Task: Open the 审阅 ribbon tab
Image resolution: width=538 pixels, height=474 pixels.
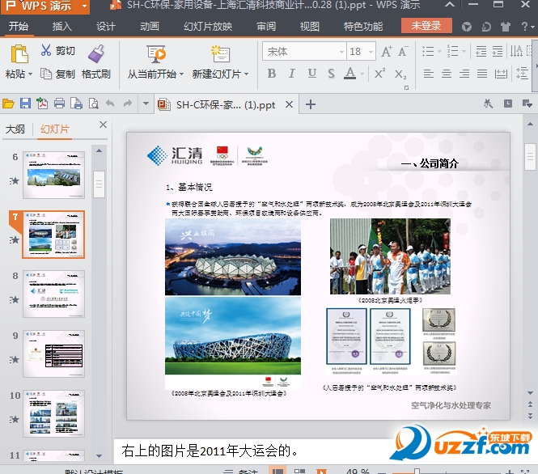Action: tap(266, 27)
